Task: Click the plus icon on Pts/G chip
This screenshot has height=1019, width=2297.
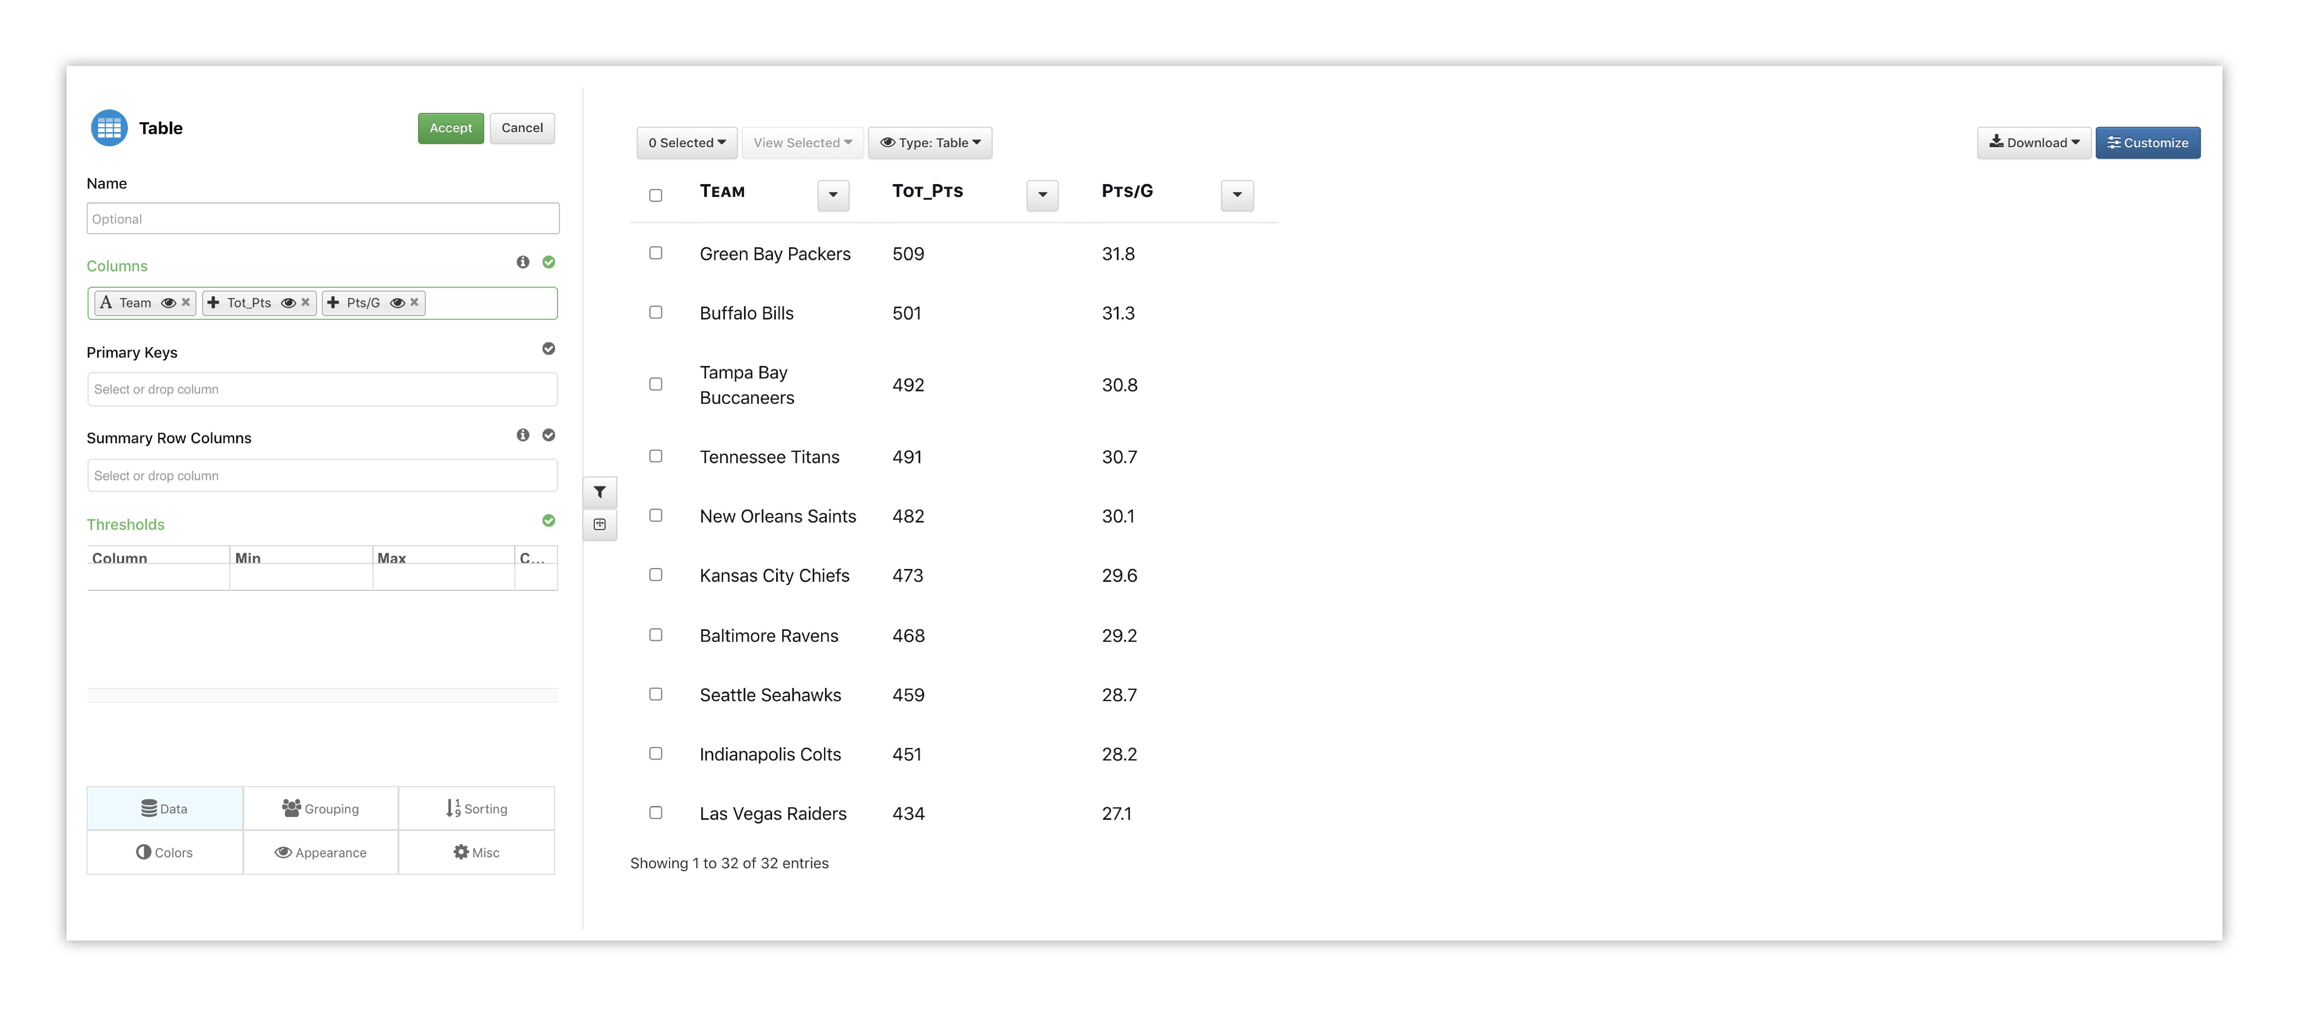Action: tap(333, 302)
